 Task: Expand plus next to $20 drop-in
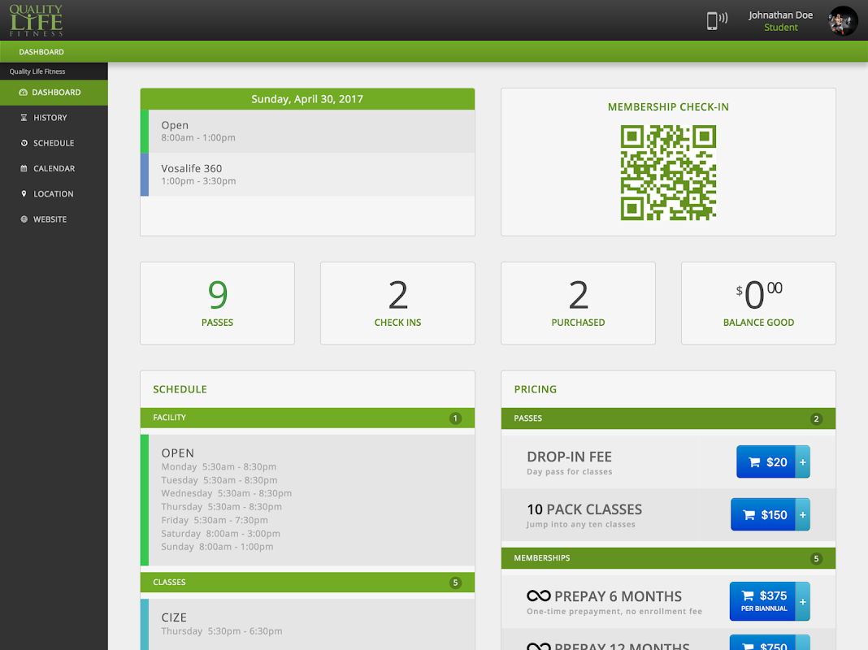(x=803, y=461)
